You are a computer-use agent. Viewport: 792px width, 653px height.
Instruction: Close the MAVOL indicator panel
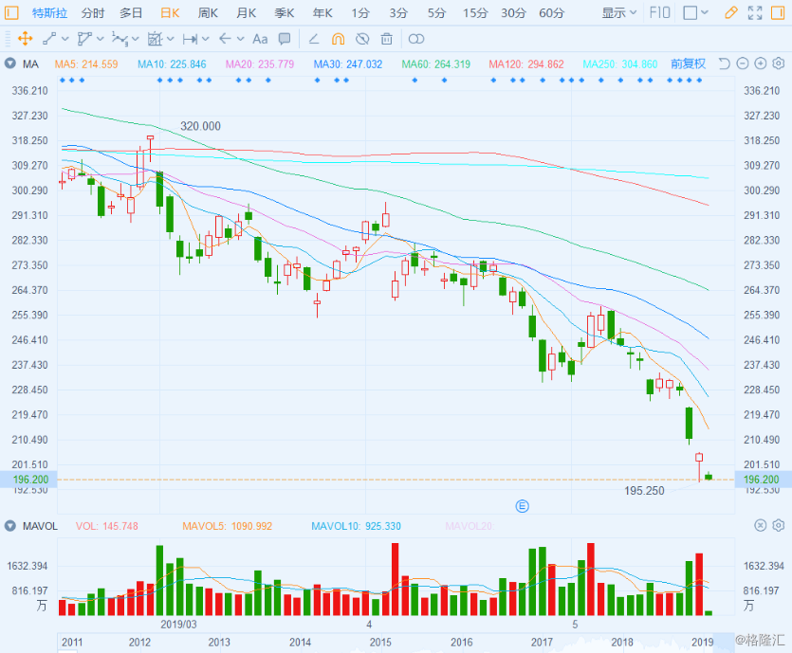[x=760, y=525]
